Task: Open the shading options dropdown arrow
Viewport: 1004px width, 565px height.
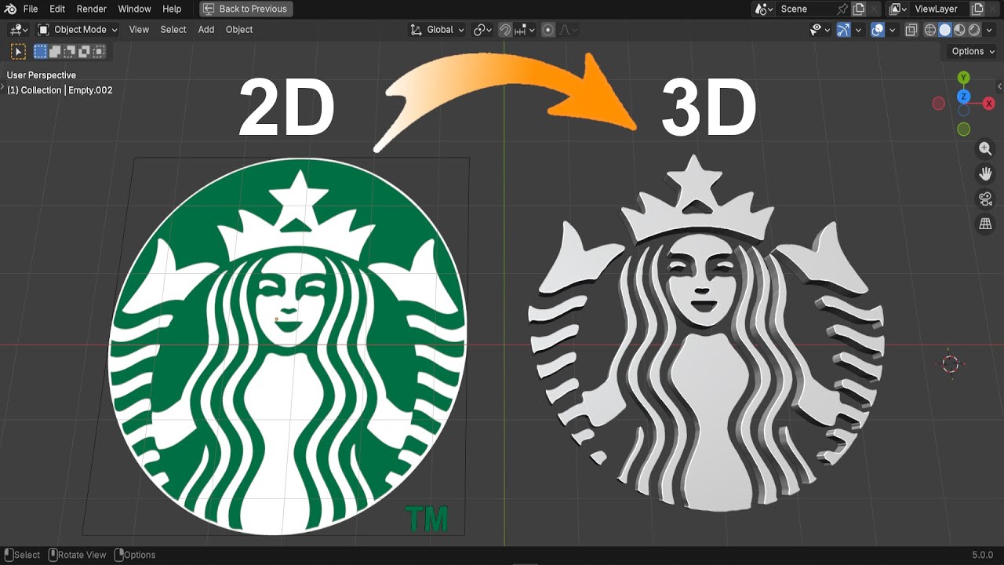Action: (989, 29)
